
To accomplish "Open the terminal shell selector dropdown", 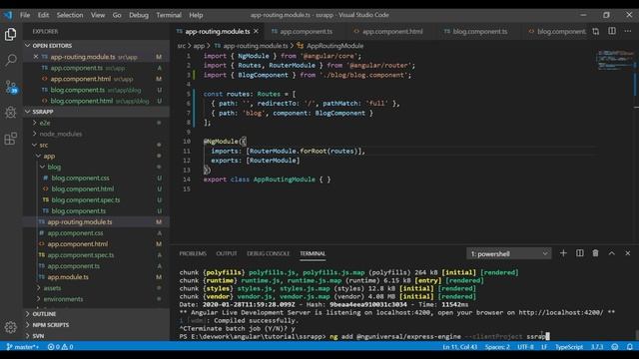I will (x=508, y=253).
